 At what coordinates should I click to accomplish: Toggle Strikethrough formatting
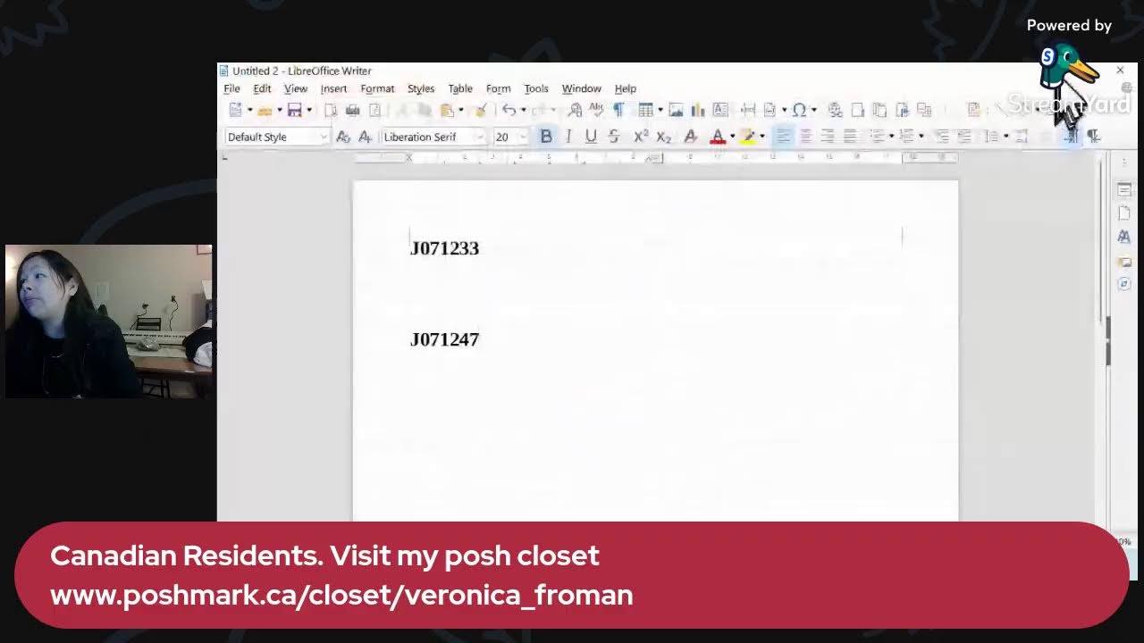(x=613, y=137)
